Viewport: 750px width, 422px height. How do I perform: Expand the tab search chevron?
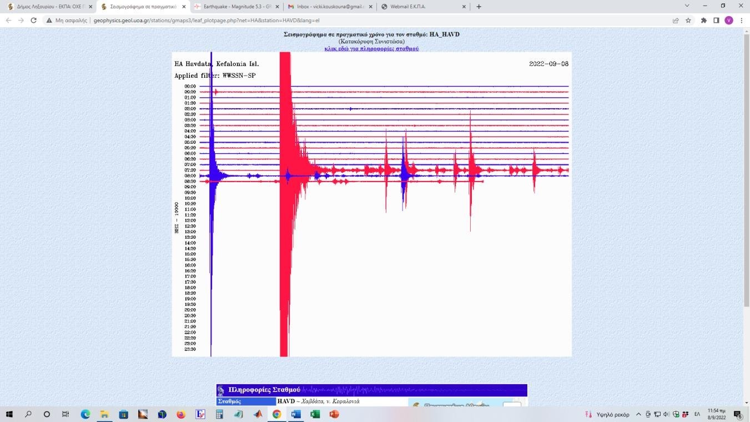click(687, 6)
